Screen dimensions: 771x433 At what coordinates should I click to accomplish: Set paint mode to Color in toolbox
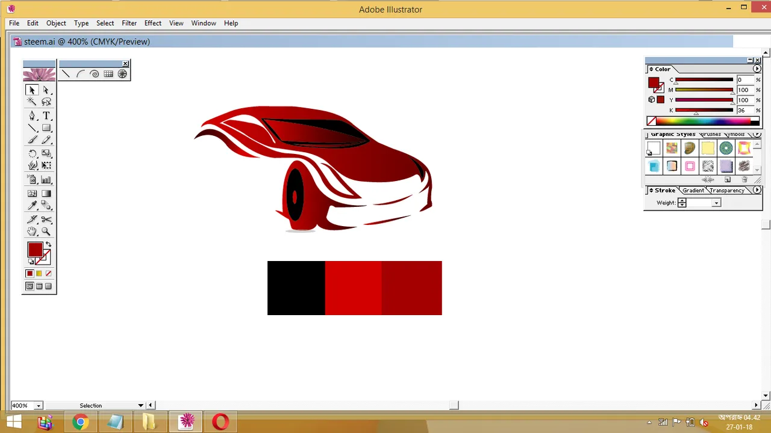pyautogui.click(x=30, y=274)
